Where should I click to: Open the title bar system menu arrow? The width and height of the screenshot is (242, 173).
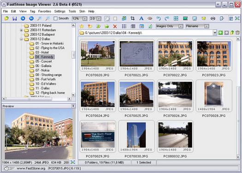pos(4,4)
